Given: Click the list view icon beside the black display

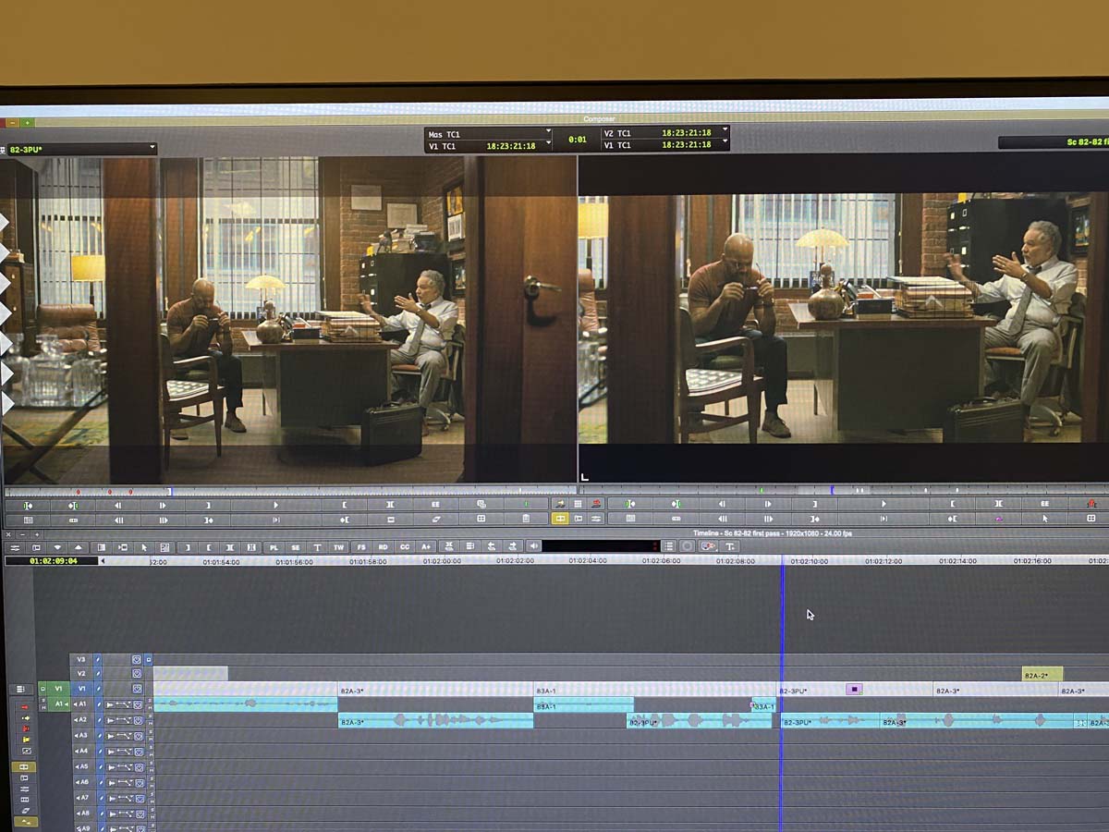Looking at the screenshot, I should pyautogui.click(x=669, y=546).
